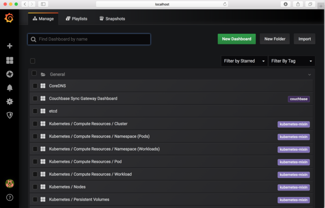Select the General folder checkbox
The image size is (325, 208).
click(34, 74)
